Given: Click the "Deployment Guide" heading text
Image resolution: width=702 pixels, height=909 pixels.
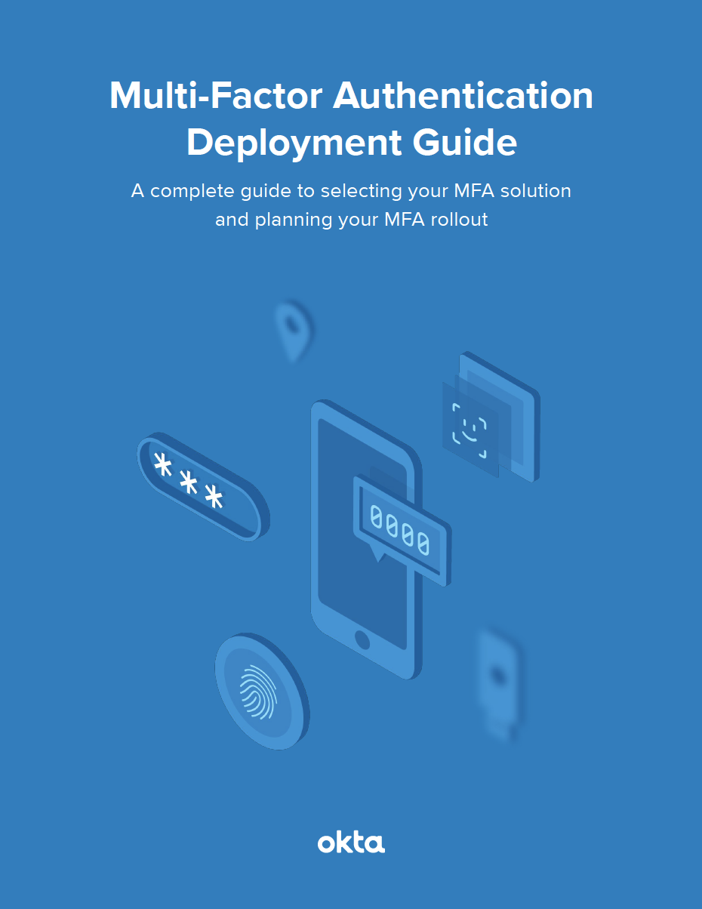Looking at the screenshot, I should [x=351, y=143].
